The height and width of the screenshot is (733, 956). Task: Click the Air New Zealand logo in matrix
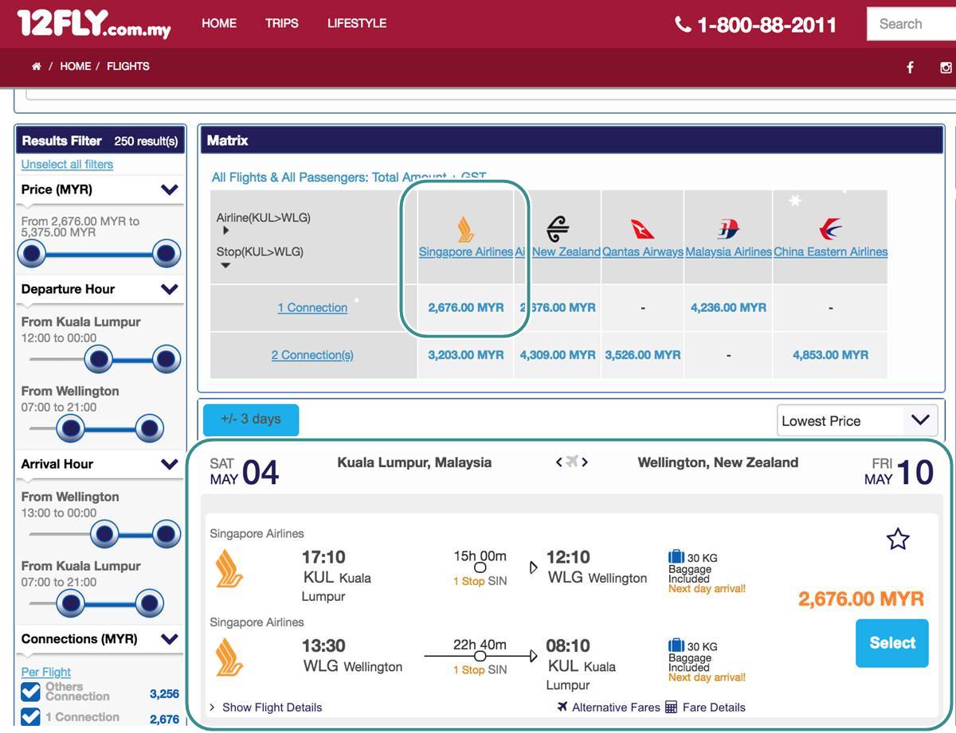tap(558, 229)
